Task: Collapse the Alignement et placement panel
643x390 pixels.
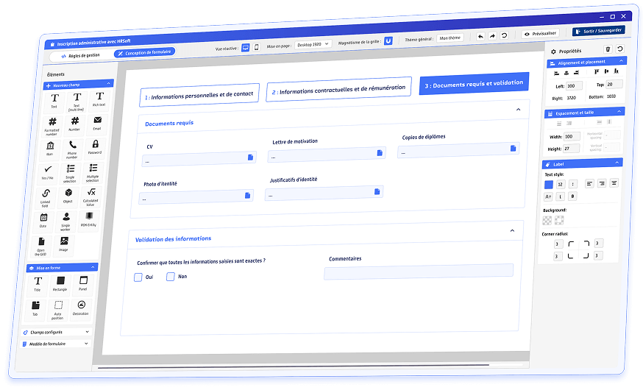Action: coord(621,60)
